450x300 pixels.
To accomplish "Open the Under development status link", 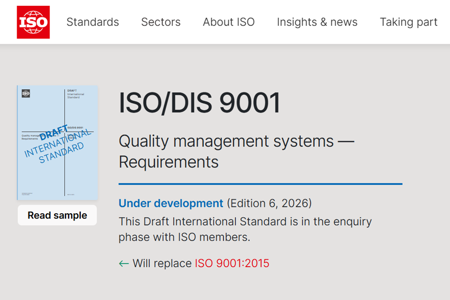I will [170, 203].
